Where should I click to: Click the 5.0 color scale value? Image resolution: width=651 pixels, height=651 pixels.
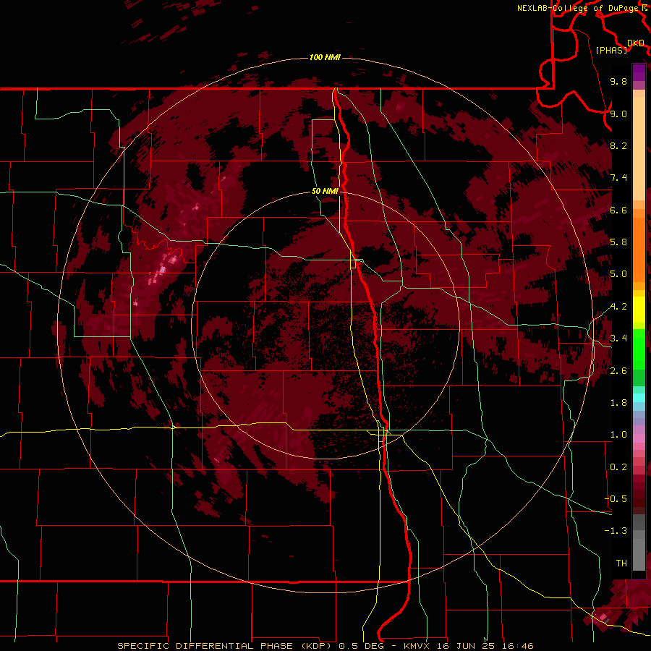coord(618,274)
